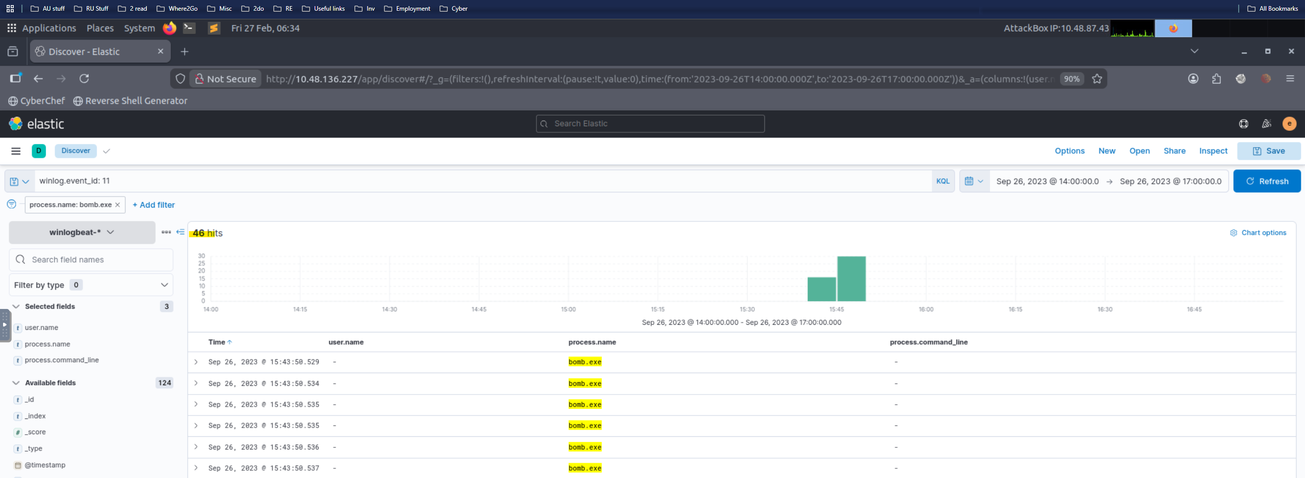
Task: Click the blue Refresh button
Action: [x=1266, y=181]
